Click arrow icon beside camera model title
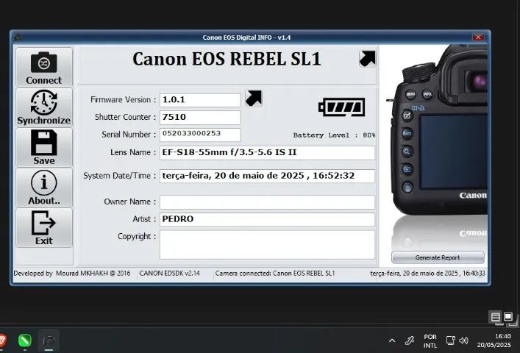Image resolution: width=520 pixels, height=353 pixels. (368, 59)
